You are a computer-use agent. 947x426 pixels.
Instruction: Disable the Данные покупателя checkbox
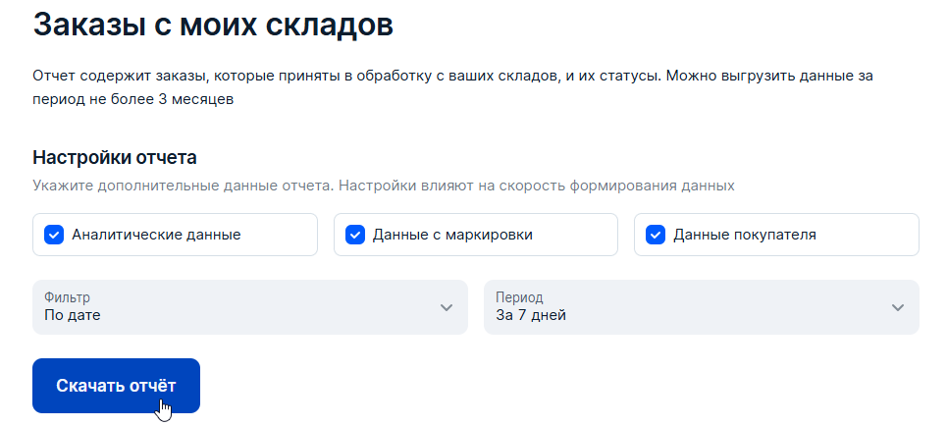pos(656,235)
